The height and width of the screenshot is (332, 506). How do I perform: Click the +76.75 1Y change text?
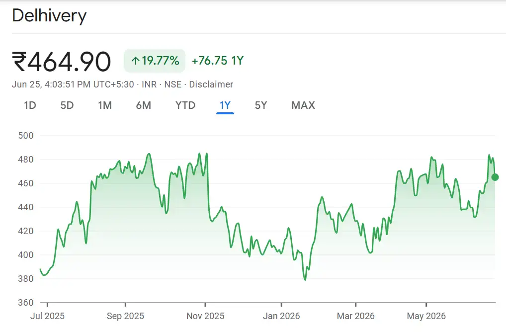(x=218, y=61)
